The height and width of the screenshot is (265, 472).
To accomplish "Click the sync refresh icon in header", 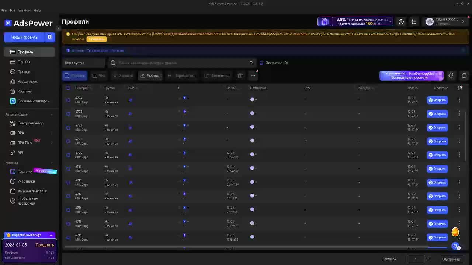I will point(401,22).
